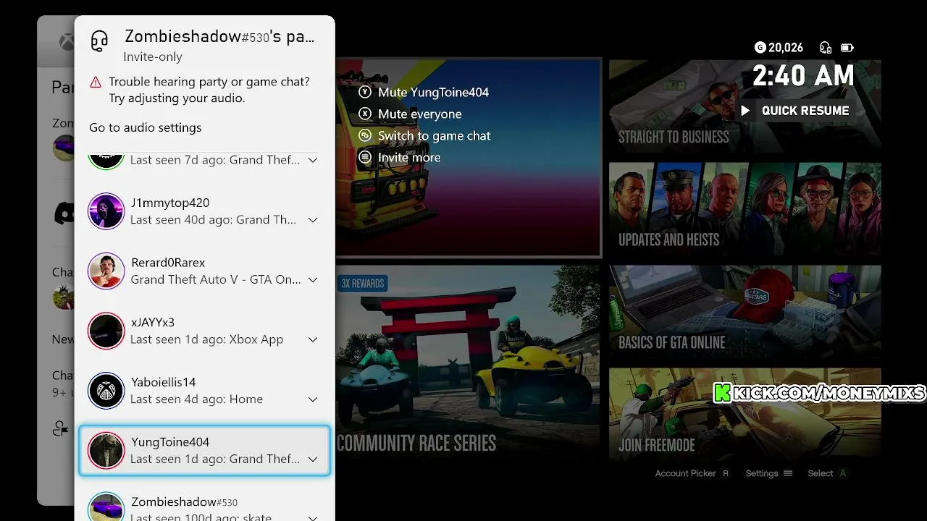Click Zombieshadow#530's car avatar in the list
The height and width of the screenshot is (521, 927).
pos(106,508)
